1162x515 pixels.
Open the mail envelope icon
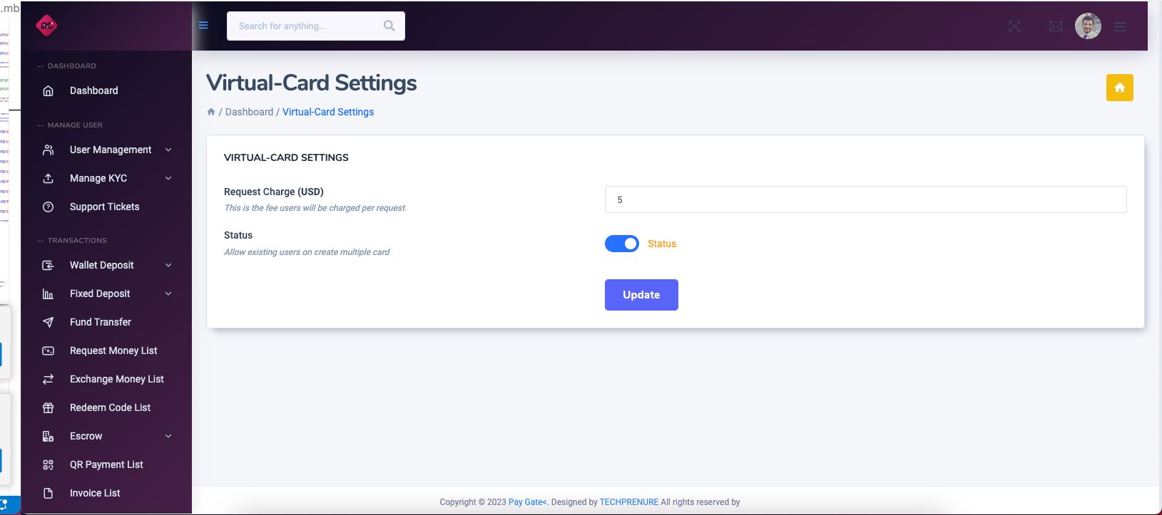coord(1056,26)
